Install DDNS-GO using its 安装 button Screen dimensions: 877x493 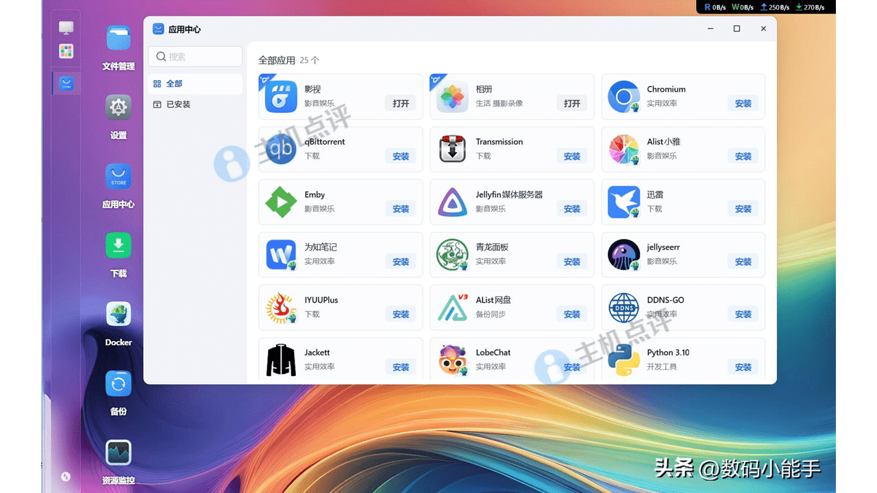point(743,314)
